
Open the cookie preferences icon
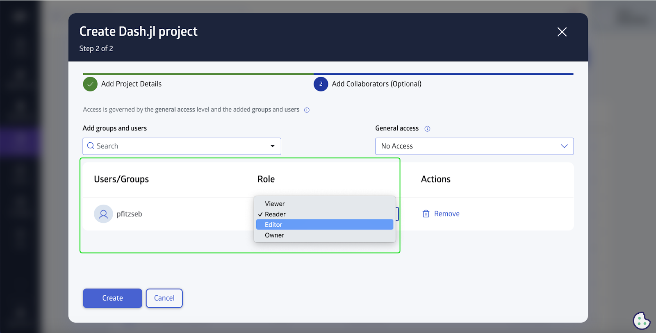[642, 320]
